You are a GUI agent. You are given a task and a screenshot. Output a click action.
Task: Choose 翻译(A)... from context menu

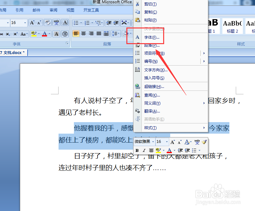click(x=171, y=111)
